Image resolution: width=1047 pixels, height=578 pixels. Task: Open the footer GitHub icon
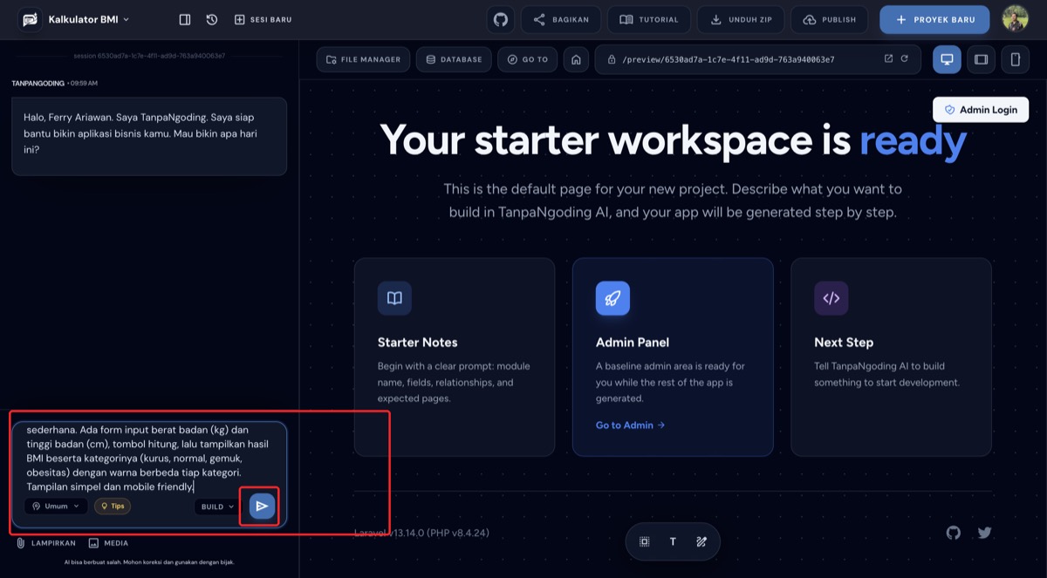[954, 533]
